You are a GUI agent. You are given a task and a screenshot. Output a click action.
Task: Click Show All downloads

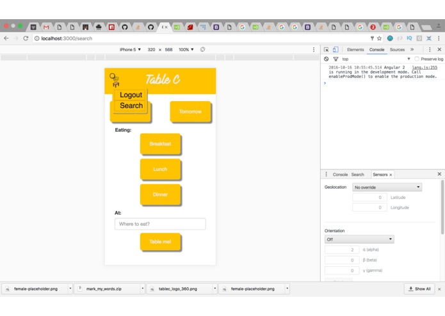(x=419, y=288)
